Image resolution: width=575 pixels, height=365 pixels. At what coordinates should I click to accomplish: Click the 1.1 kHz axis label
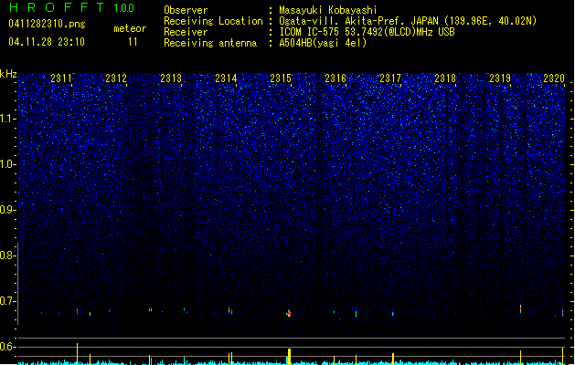(x=7, y=119)
